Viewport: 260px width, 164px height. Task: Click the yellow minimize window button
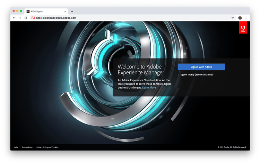[x=17, y=11]
